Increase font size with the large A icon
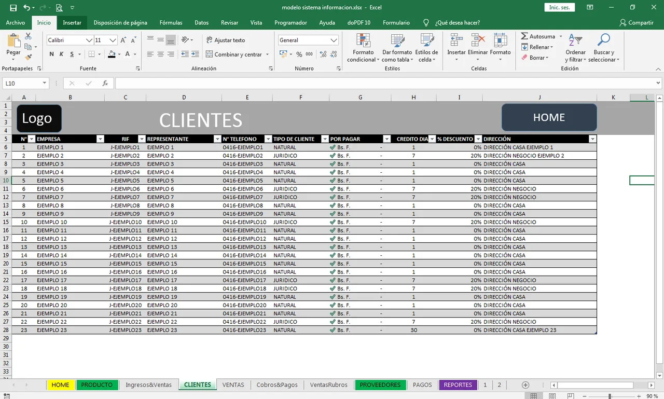 pos(123,40)
